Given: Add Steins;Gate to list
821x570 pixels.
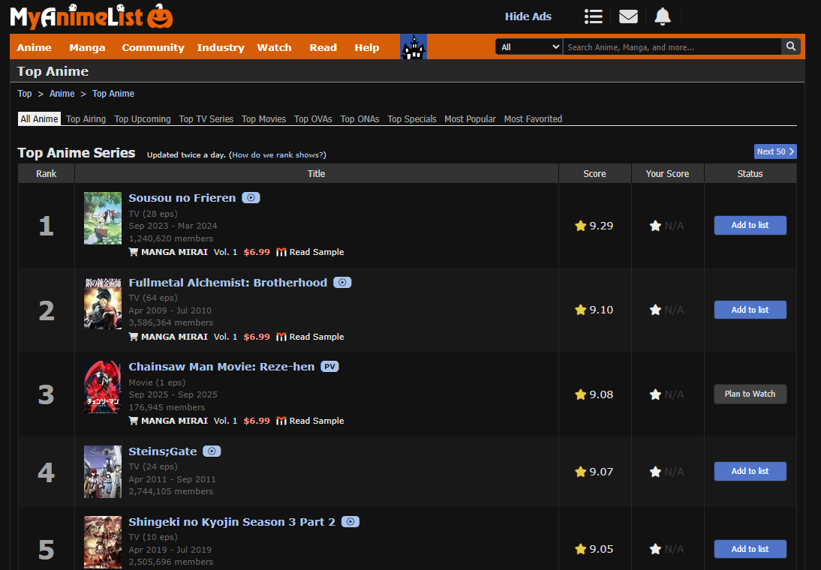Looking at the screenshot, I should 750,471.
